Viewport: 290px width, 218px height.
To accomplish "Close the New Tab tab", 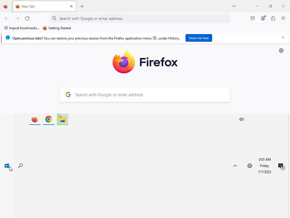I will [71, 6].
